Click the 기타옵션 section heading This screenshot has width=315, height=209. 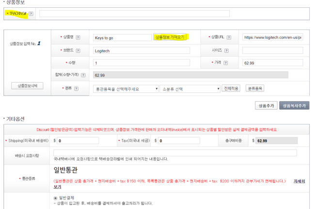coord(15,119)
